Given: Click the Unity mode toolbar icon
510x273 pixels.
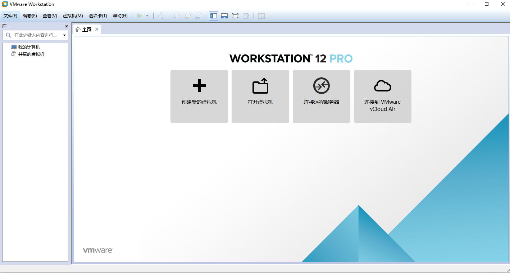Looking at the screenshot, I should 246,16.
